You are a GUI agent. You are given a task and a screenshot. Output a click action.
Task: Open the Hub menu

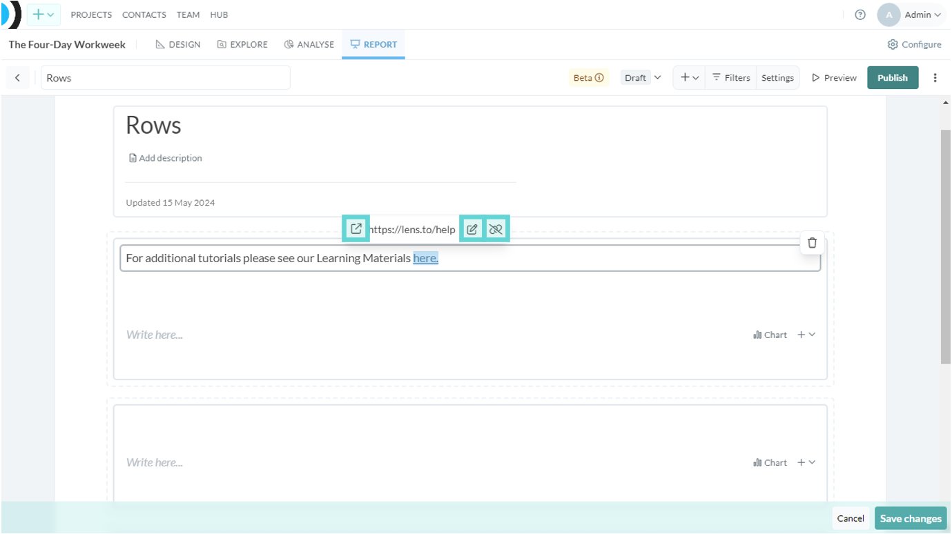(219, 14)
